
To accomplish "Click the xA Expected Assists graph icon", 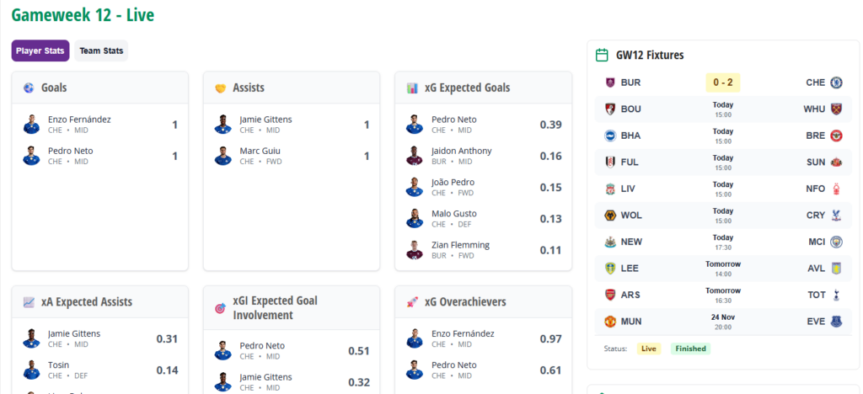I will click(29, 302).
